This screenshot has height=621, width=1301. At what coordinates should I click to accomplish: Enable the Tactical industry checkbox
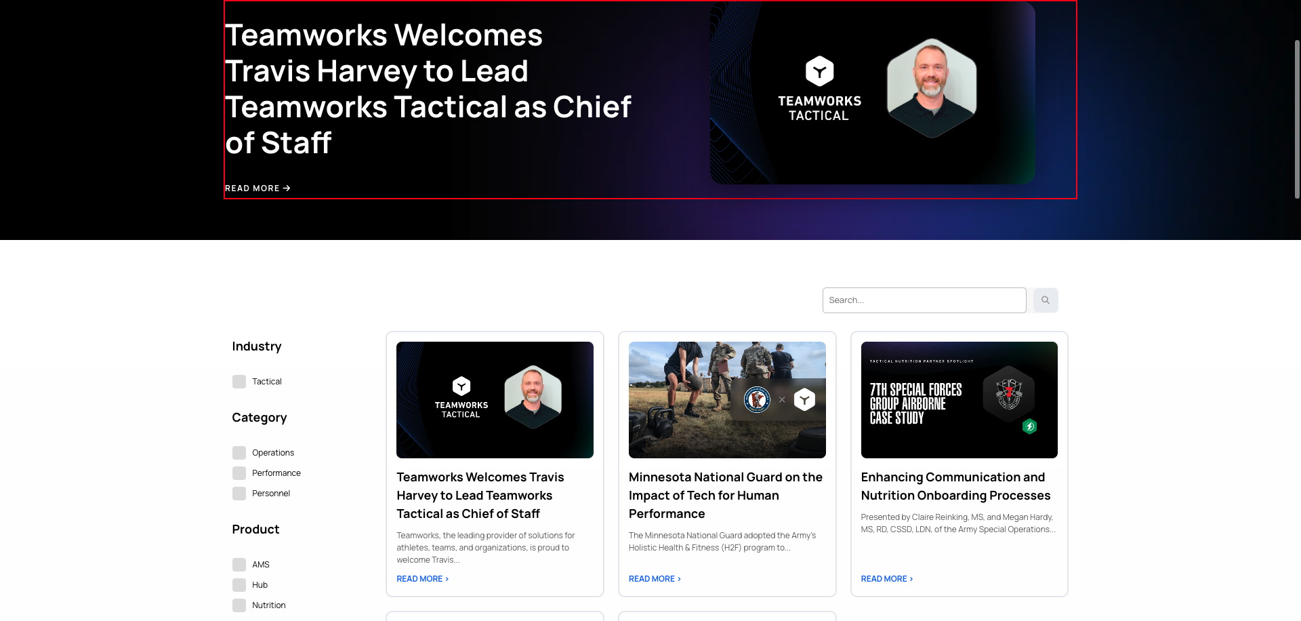pyautogui.click(x=239, y=382)
